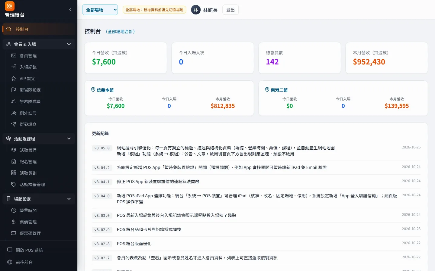Click the 攀岩隊設定 flag icon

tap(14, 90)
